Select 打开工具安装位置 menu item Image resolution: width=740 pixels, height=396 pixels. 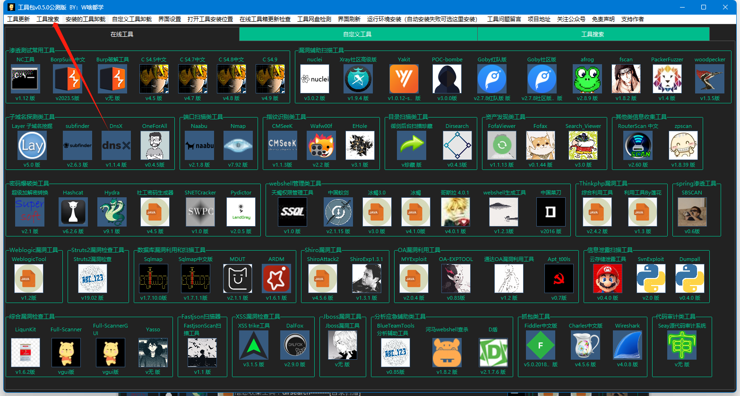pos(210,19)
